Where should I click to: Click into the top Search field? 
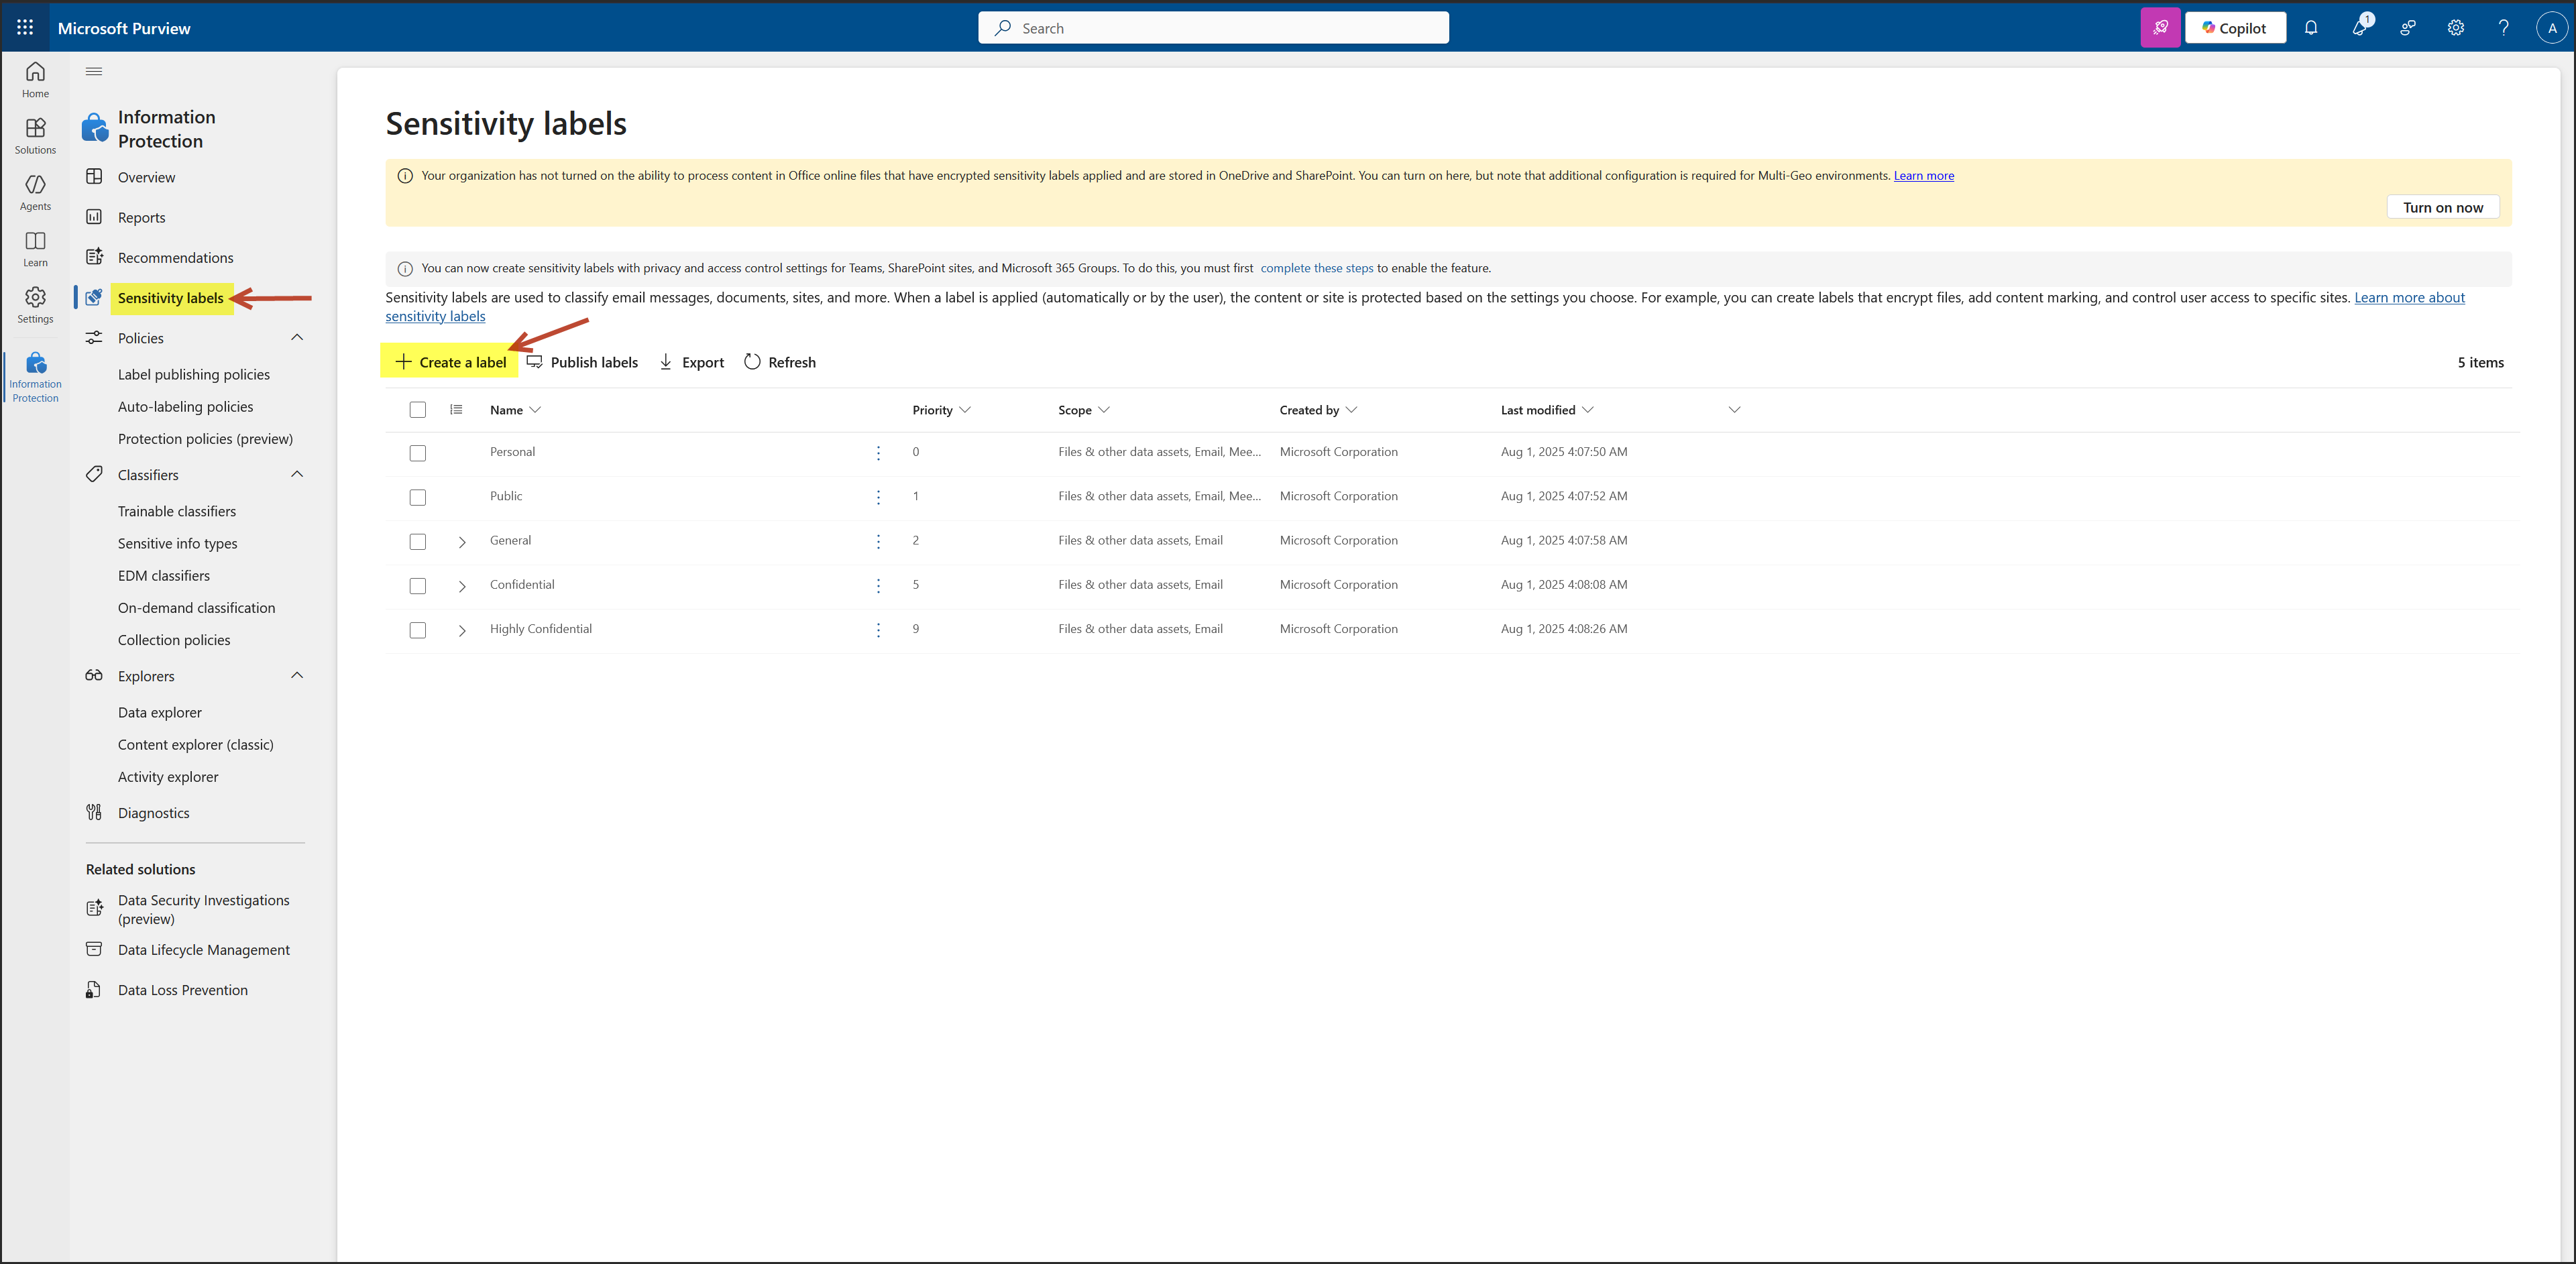[1213, 28]
